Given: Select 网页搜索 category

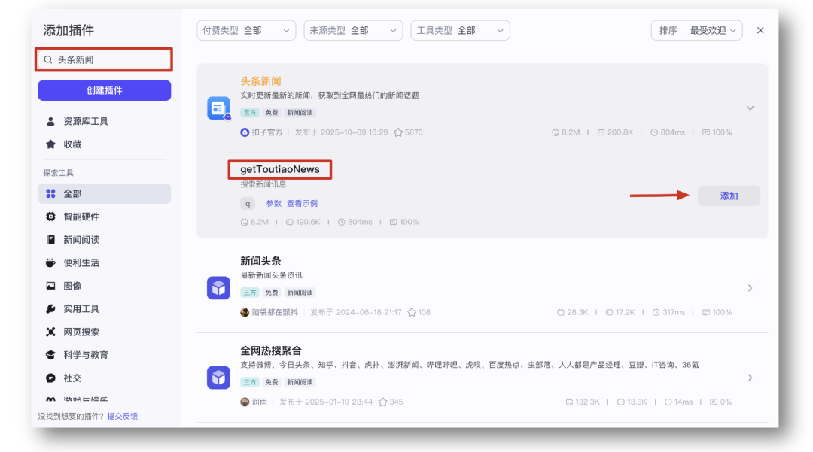Looking at the screenshot, I should pyautogui.click(x=104, y=332).
